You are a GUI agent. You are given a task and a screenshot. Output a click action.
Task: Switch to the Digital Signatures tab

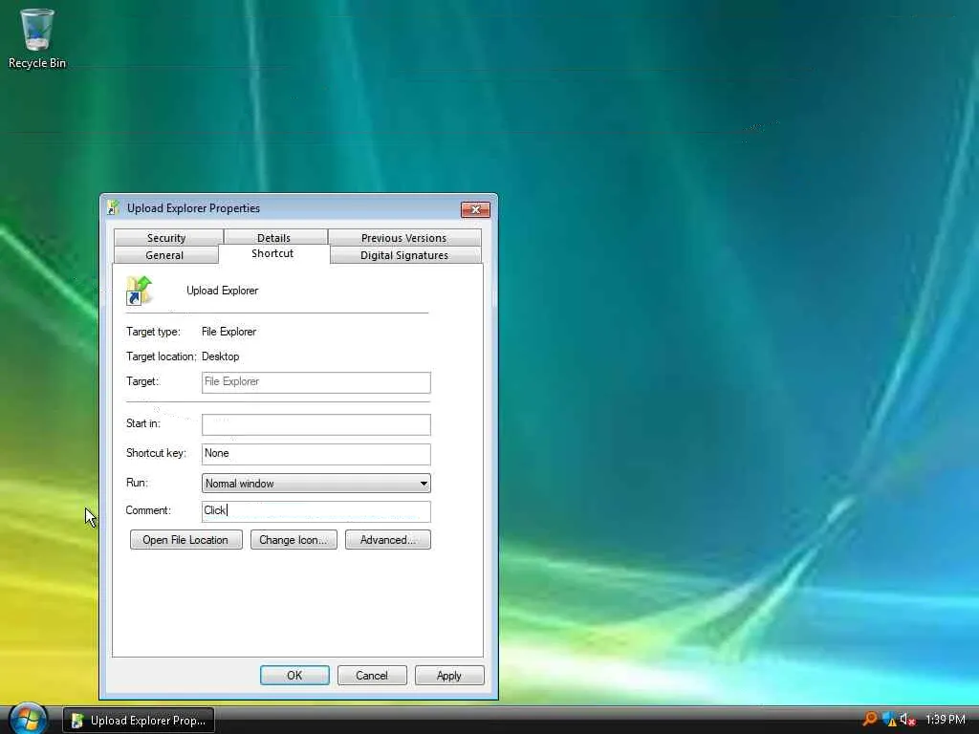coord(404,254)
